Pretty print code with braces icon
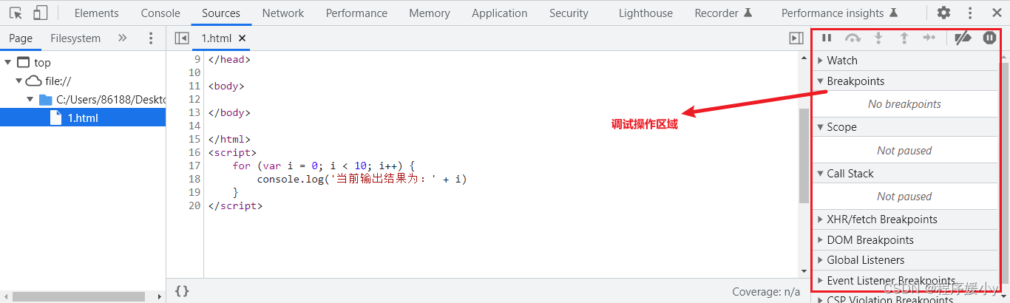This screenshot has width=1010, height=303. click(182, 291)
